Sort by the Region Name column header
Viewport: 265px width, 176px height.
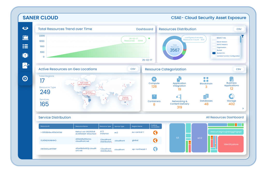tap(140, 126)
